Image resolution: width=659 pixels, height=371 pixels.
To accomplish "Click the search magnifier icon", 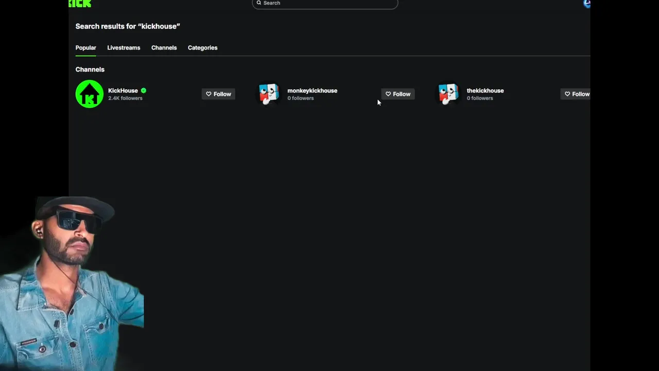I will point(259,3).
